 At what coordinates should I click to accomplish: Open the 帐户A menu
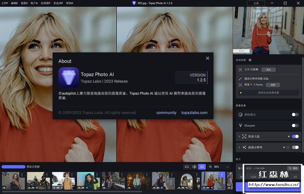(34, 3)
